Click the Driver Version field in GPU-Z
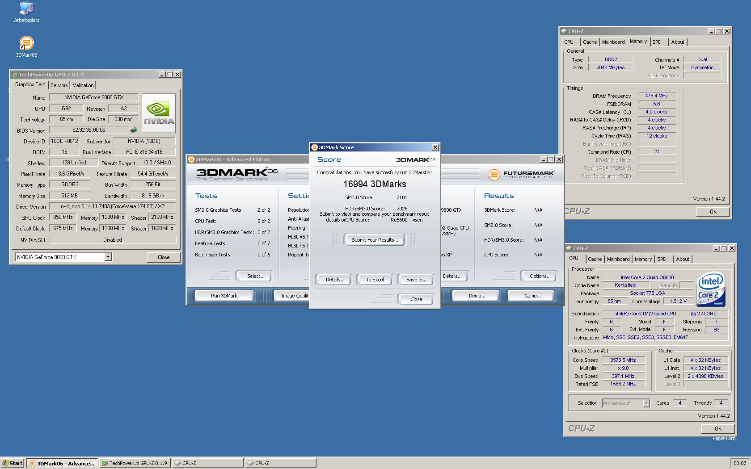The image size is (751, 469). tap(113, 206)
